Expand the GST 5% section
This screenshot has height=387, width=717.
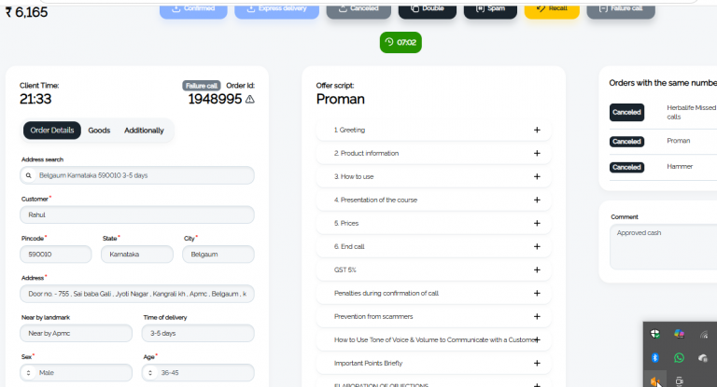433,270
